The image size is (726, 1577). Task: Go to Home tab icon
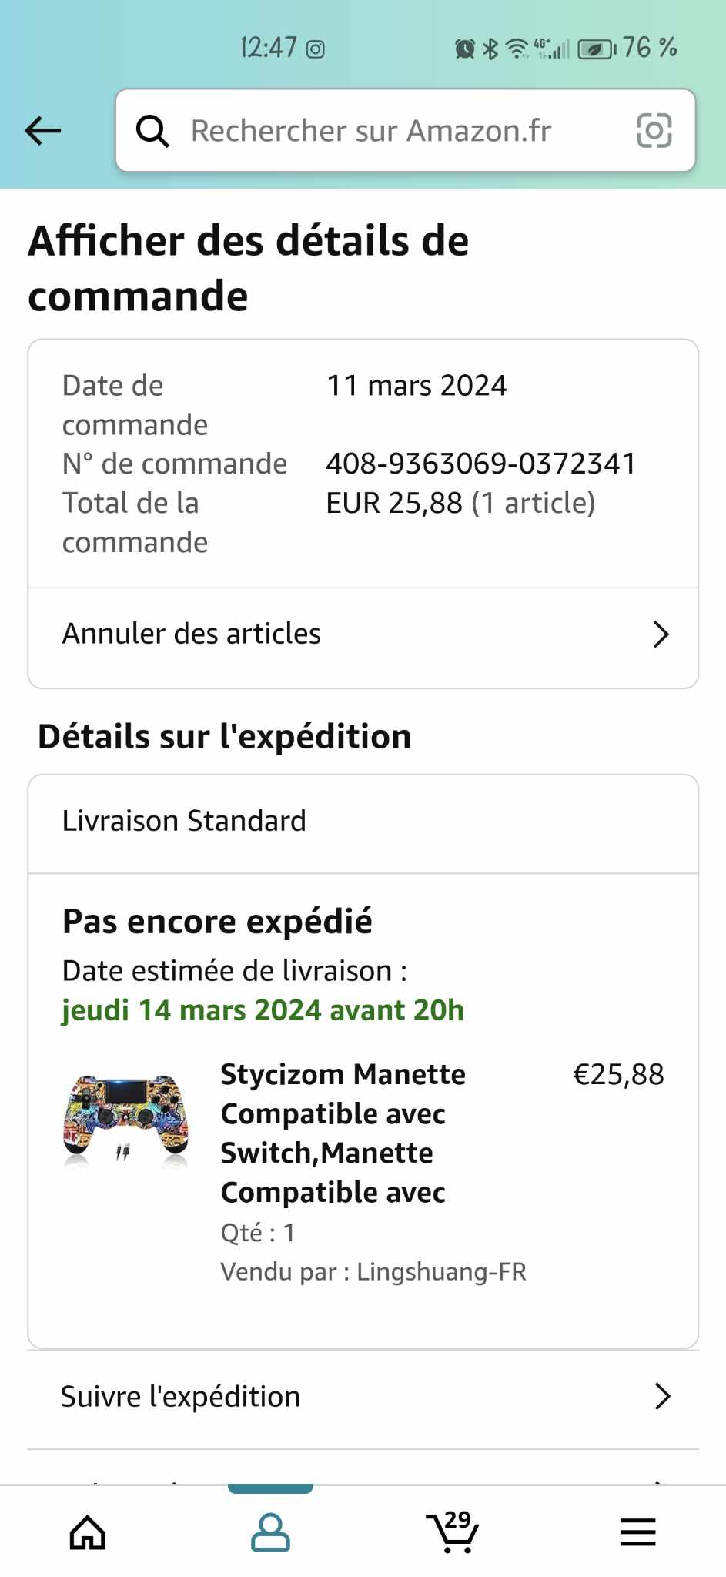point(88,1532)
